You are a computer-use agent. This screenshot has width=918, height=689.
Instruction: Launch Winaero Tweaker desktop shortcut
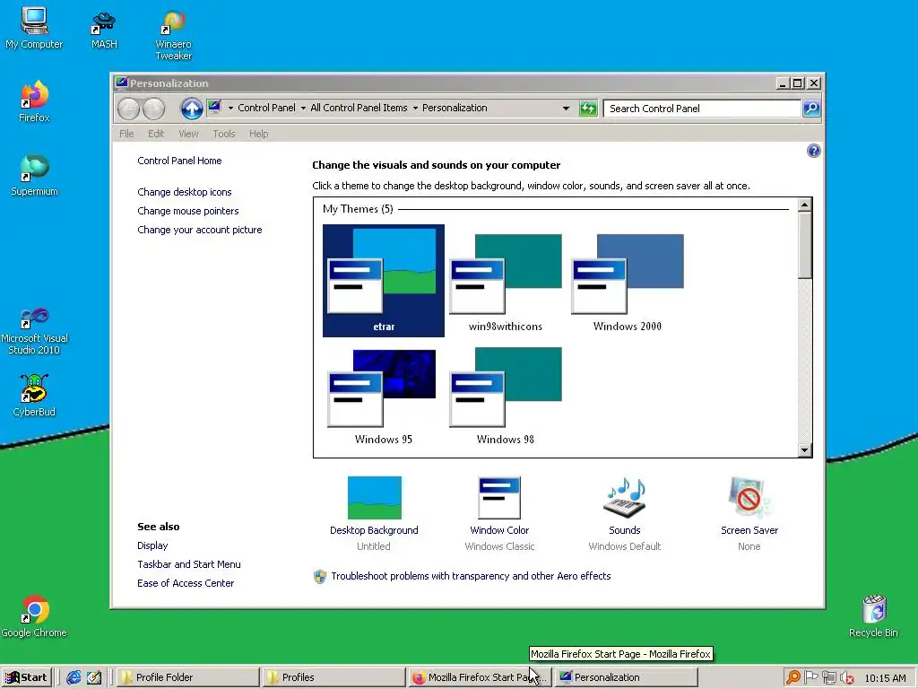[173, 35]
